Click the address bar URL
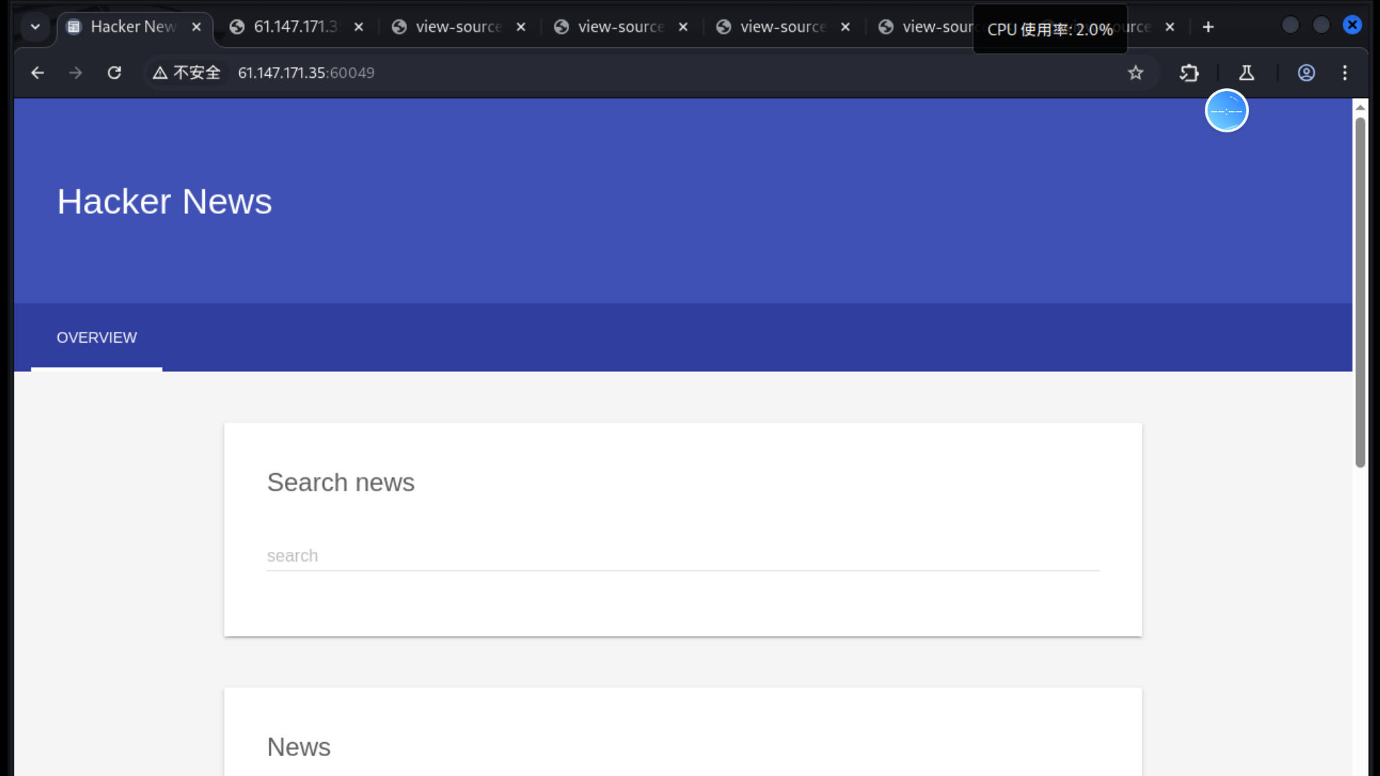Image resolution: width=1380 pixels, height=776 pixels. pos(306,72)
